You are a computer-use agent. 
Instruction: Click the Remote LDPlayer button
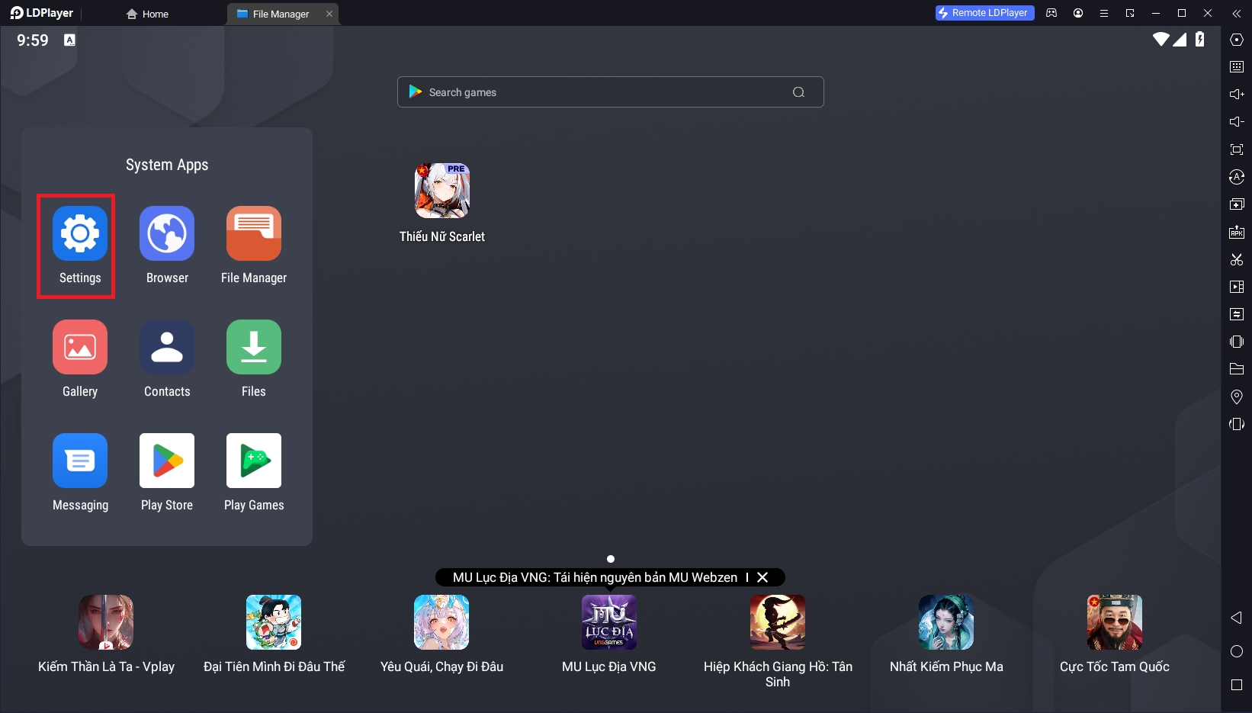pyautogui.click(x=984, y=13)
